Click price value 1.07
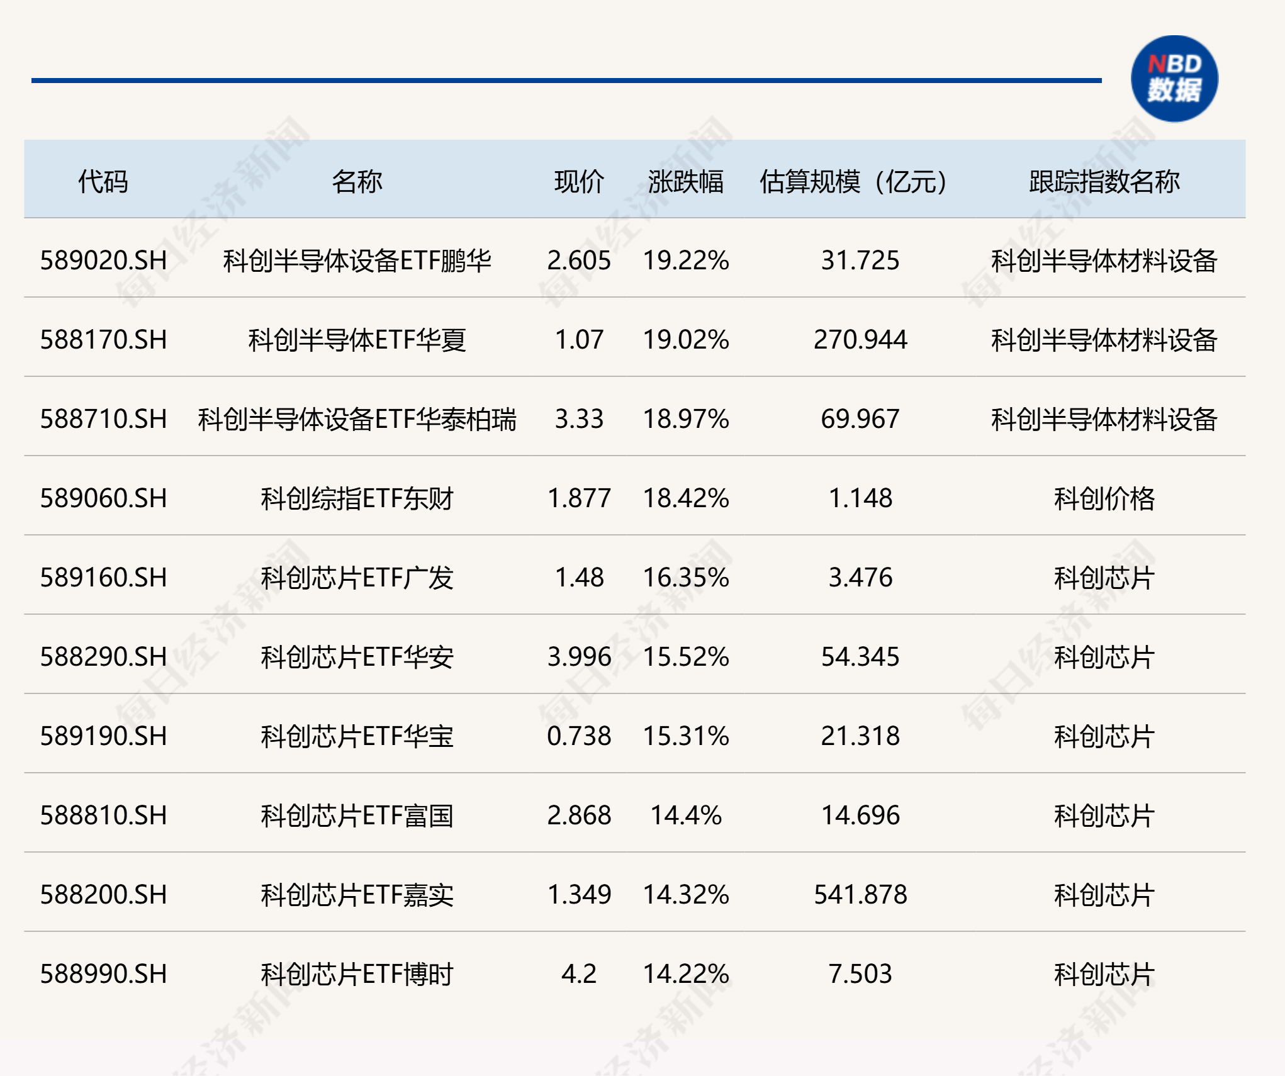 tap(579, 340)
